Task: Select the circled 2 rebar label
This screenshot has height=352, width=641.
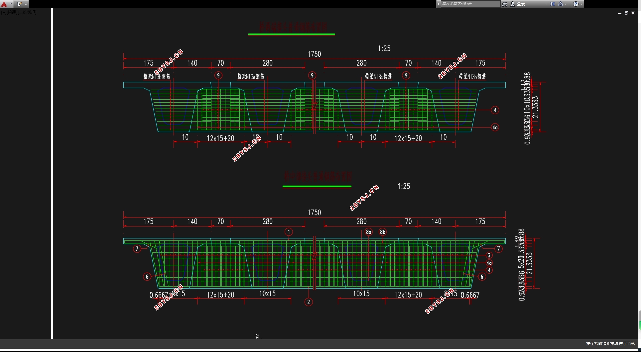Action: point(309,302)
